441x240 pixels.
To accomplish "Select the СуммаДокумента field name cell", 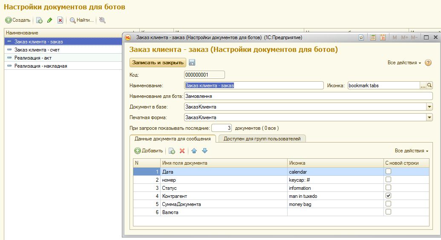I will pyautogui.click(x=224, y=204).
